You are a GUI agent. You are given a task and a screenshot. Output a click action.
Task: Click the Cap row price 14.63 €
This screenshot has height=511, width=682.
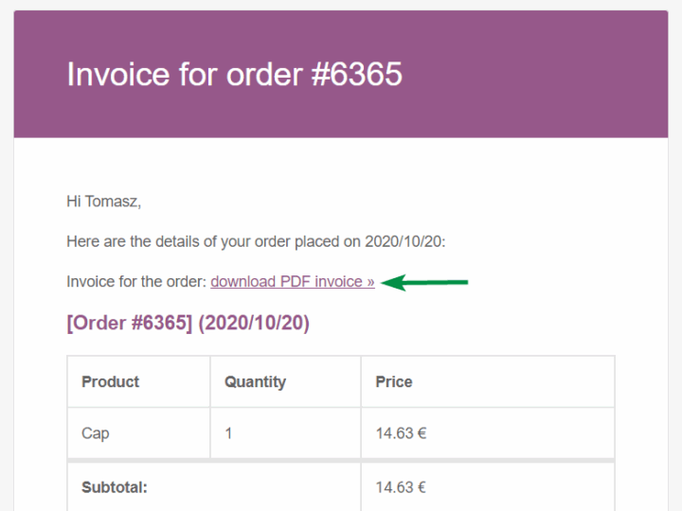(x=401, y=433)
